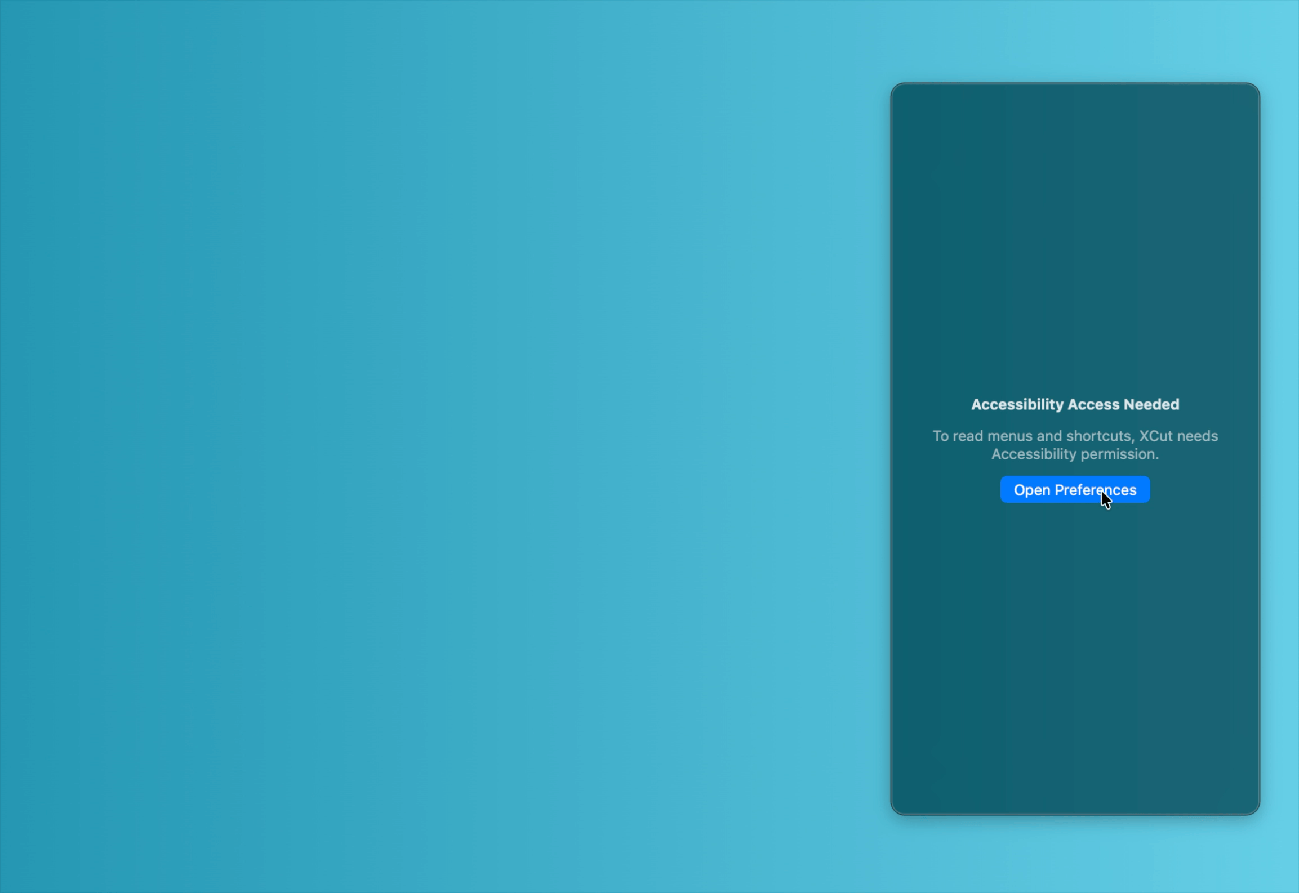1299x893 pixels.
Task: Click the empty area above the heading in the panel
Action: pos(1074,236)
